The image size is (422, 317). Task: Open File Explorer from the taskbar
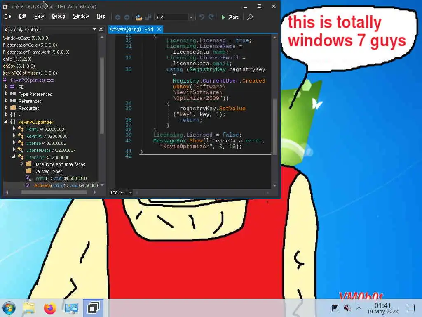[29, 308]
